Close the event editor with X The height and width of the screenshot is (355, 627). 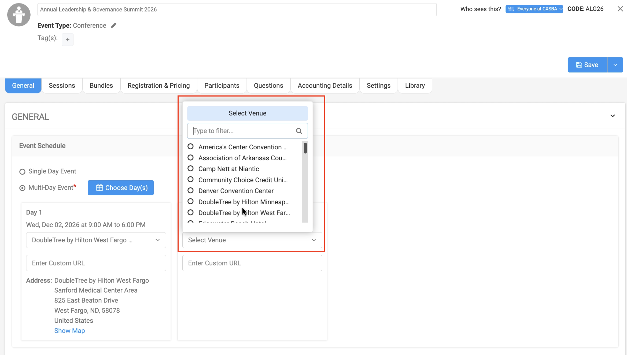click(620, 9)
